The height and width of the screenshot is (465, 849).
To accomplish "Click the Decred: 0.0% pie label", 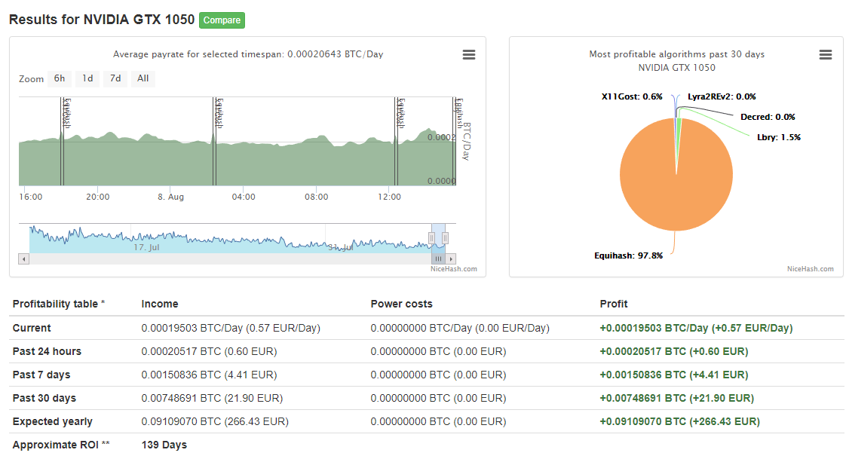I will click(768, 117).
